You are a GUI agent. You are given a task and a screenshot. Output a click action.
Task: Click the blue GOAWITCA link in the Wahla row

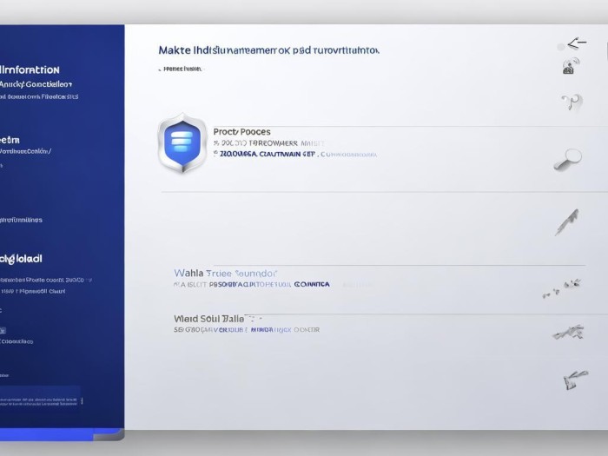pyautogui.click(x=311, y=284)
